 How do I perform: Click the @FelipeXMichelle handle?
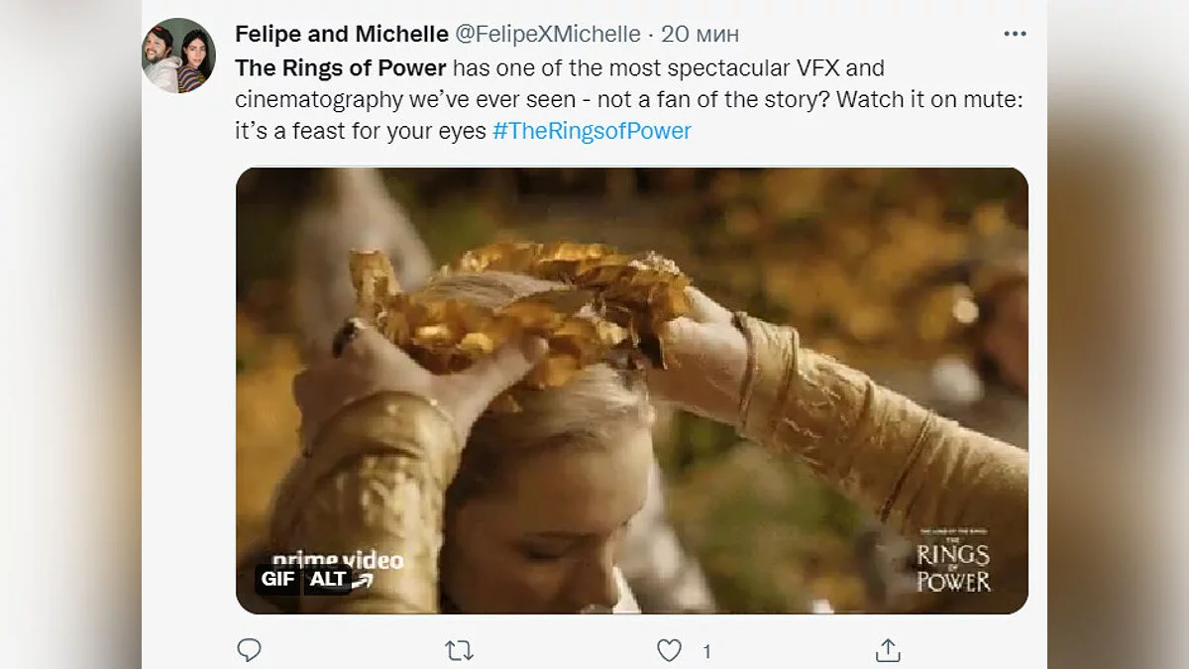[547, 34]
